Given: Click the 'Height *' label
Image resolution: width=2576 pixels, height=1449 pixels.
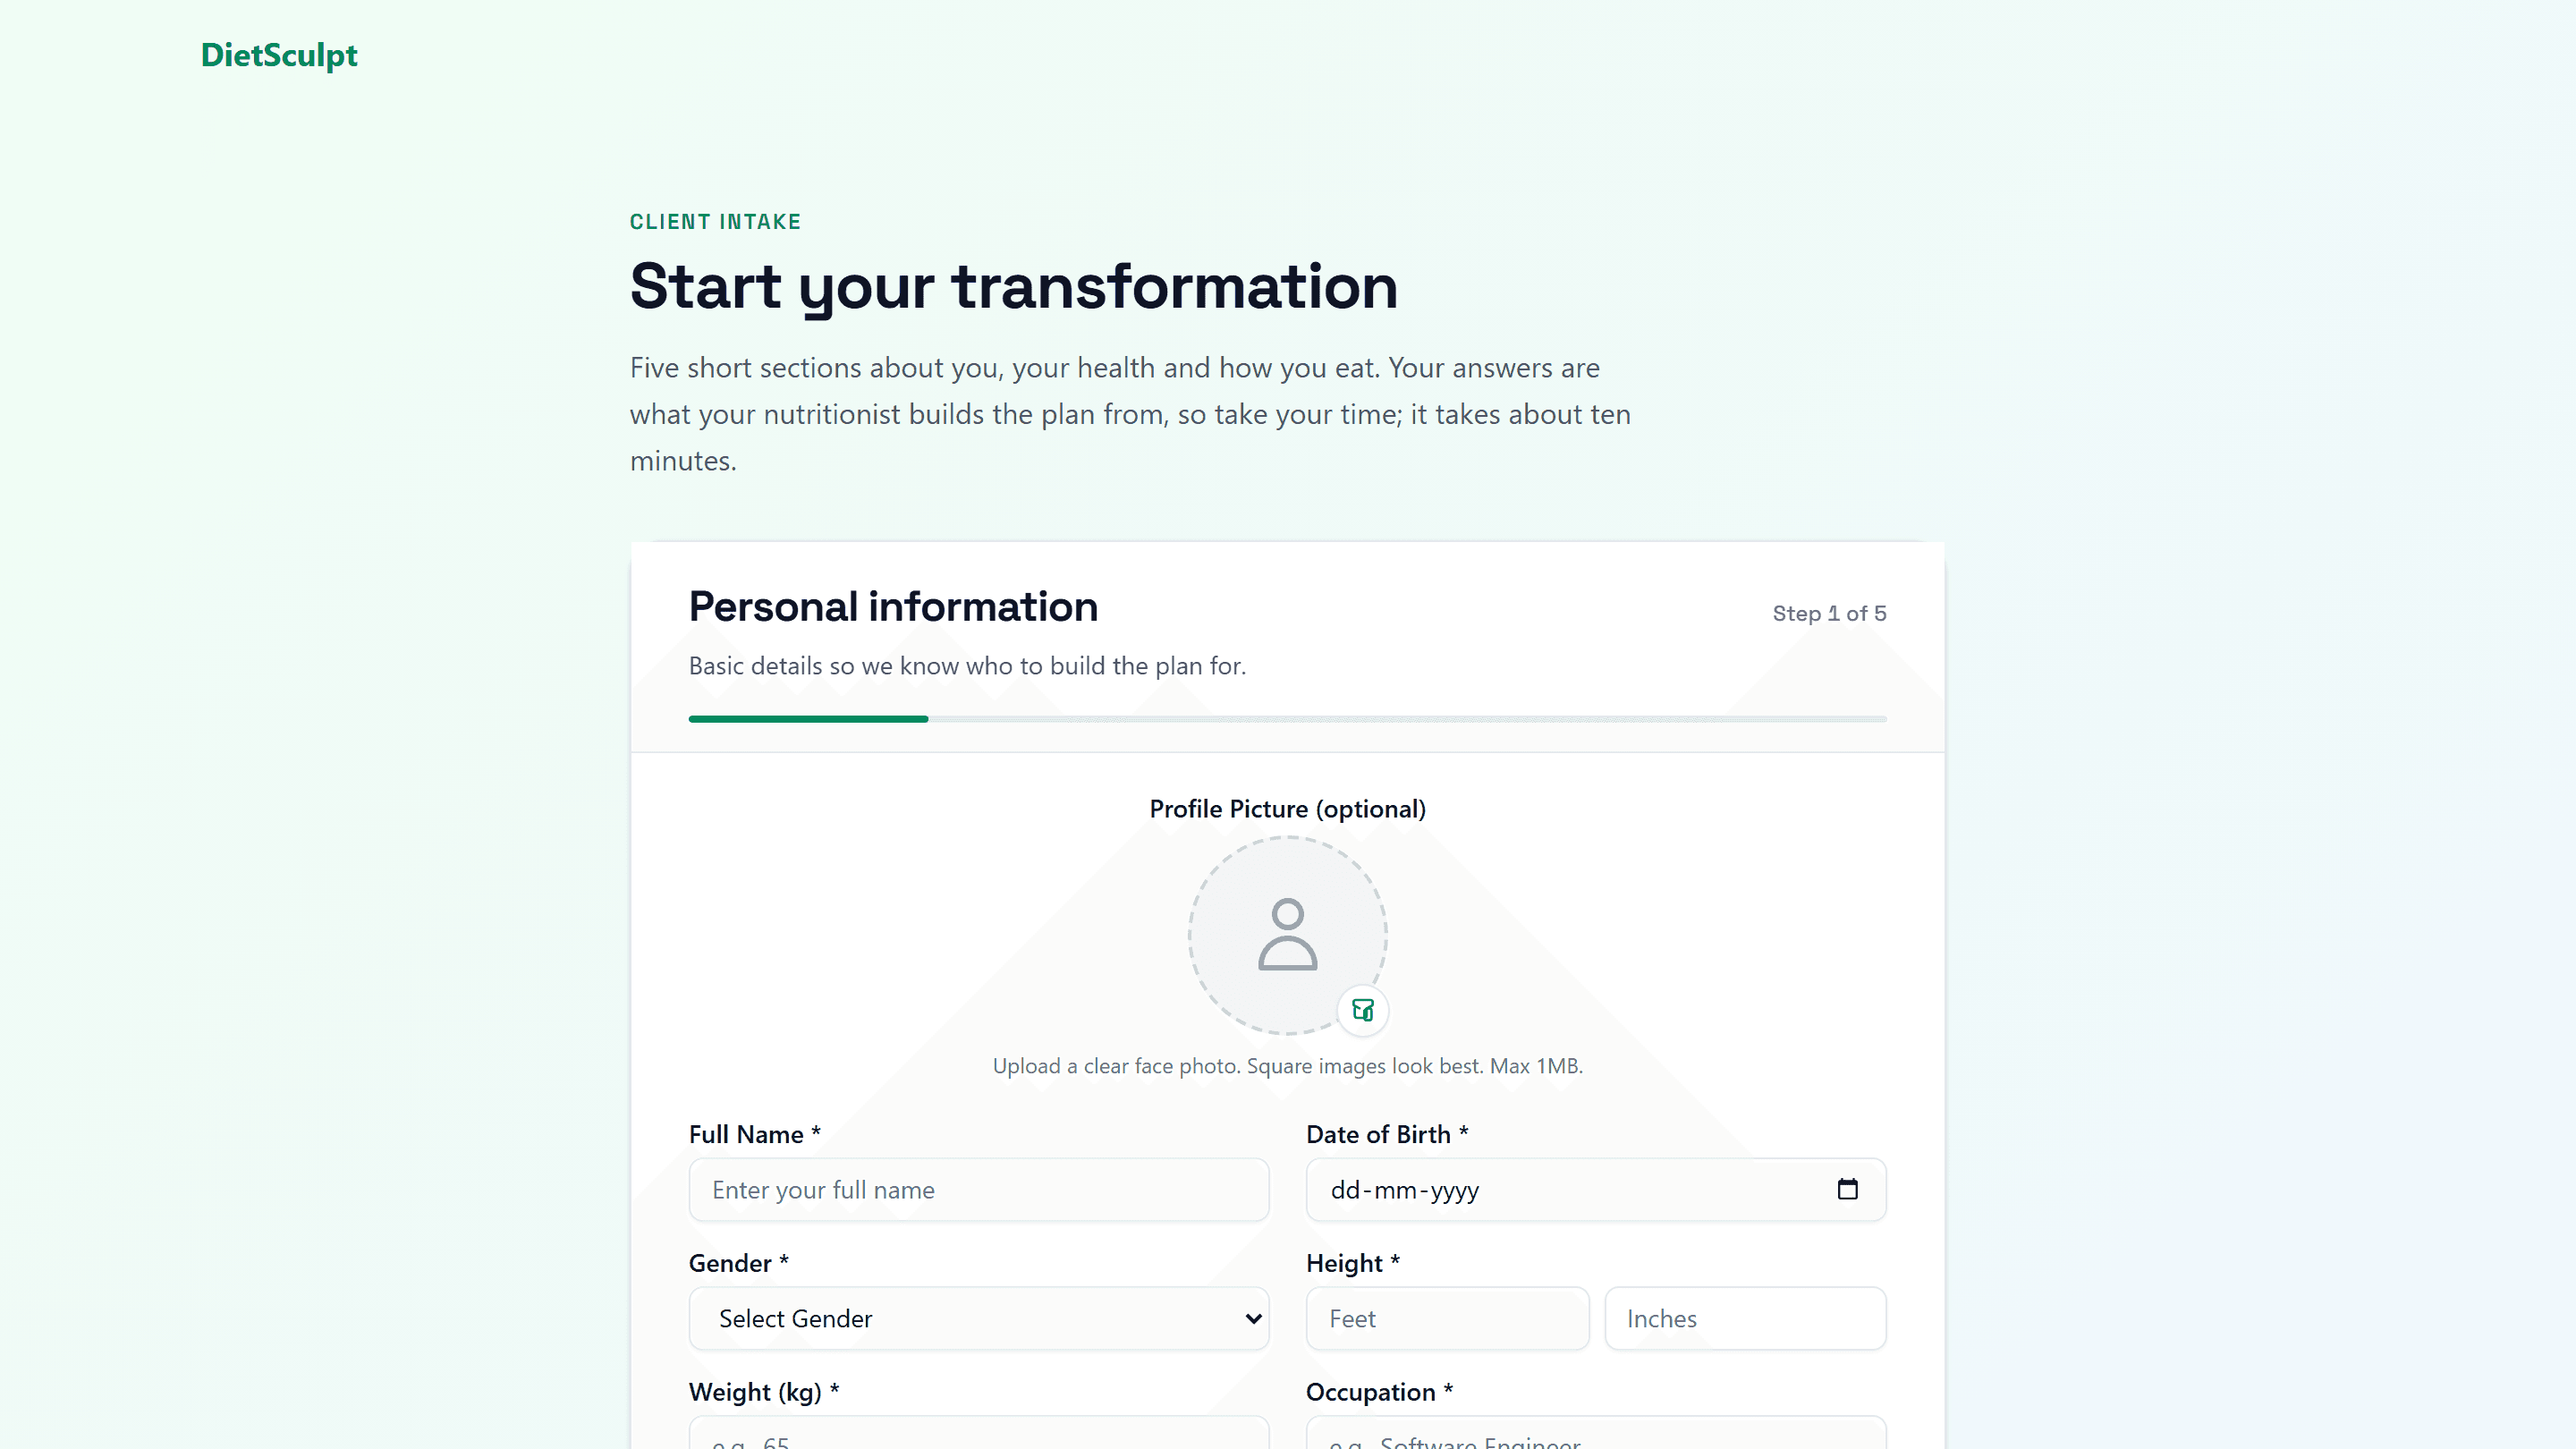Looking at the screenshot, I should tap(1352, 1263).
